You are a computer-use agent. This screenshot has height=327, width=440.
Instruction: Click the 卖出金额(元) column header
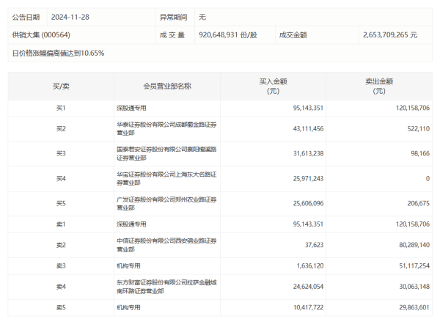(378, 86)
